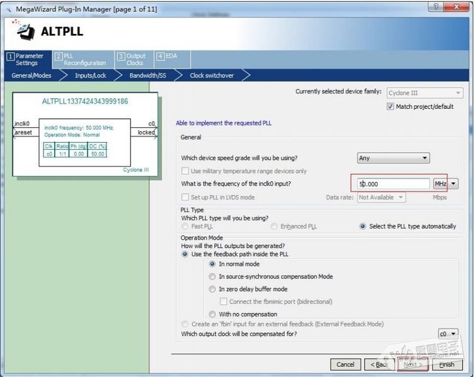Click the ALTPLL block diagram preview

[x=85, y=134]
